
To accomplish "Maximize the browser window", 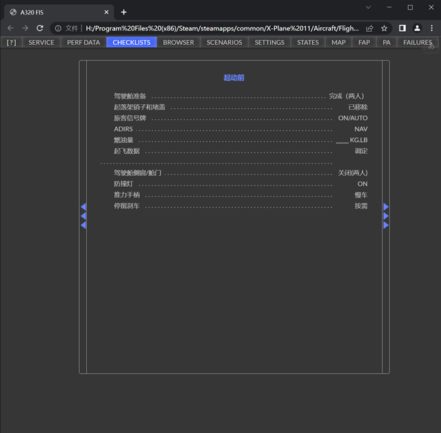I will pyautogui.click(x=411, y=8).
